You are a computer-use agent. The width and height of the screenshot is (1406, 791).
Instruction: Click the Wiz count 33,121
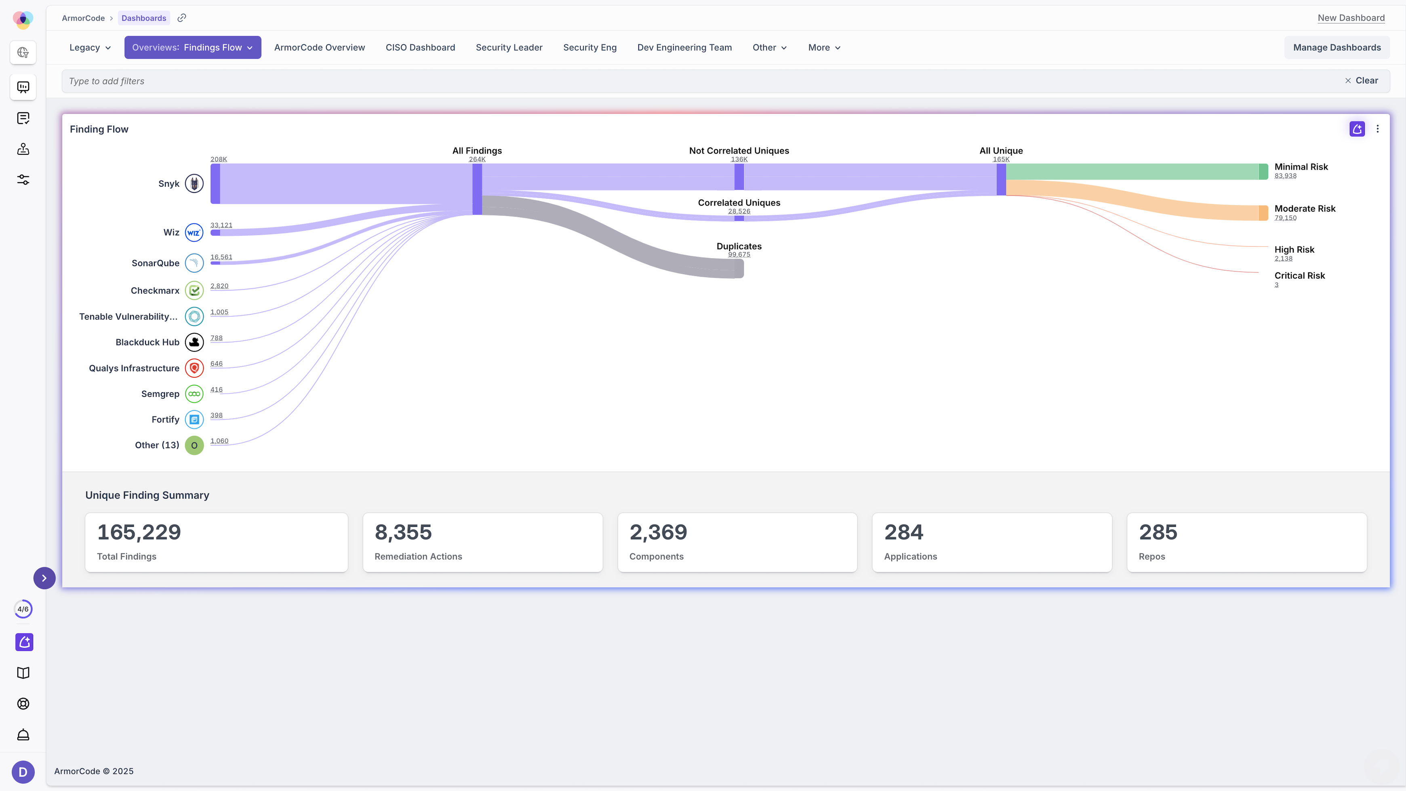pyautogui.click(x=221, y=225)
